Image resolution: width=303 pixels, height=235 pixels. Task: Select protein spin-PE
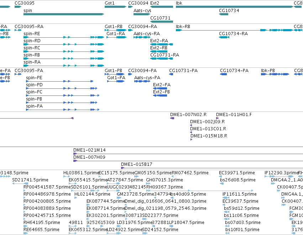coord(34,78)
